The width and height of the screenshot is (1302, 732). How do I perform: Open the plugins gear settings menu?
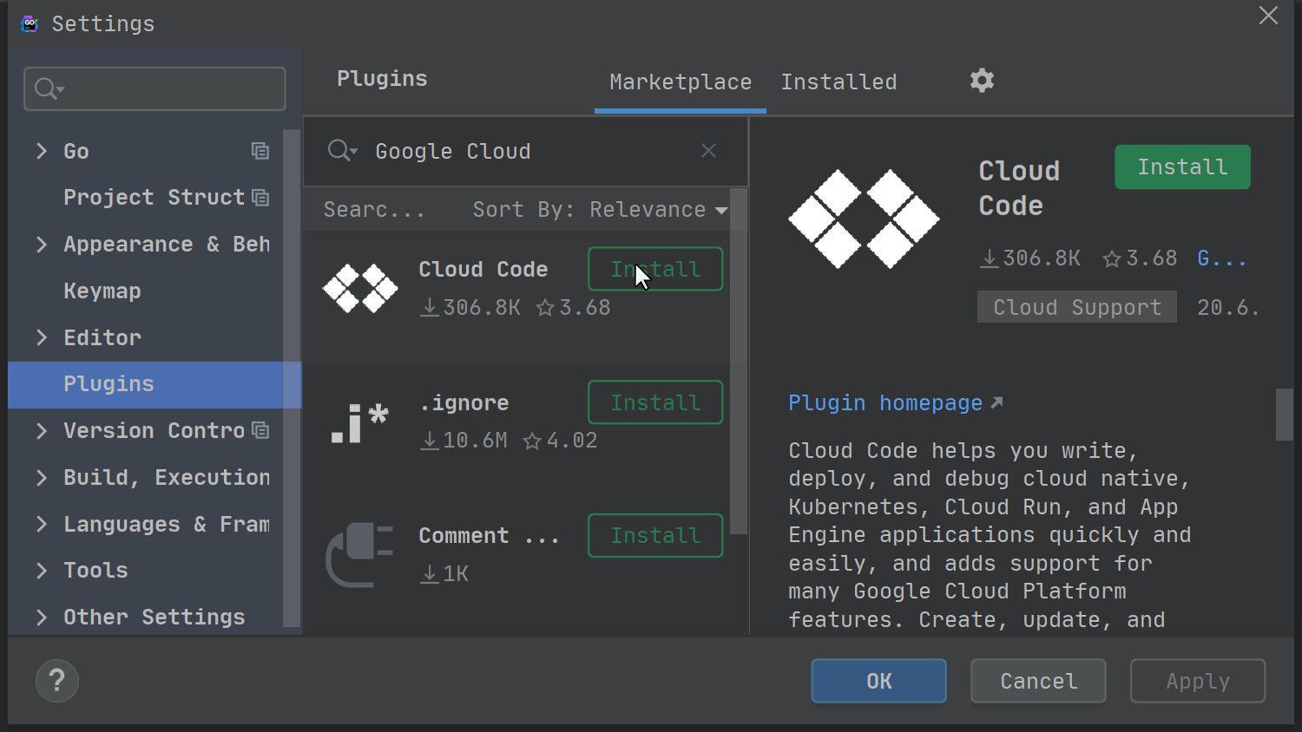[x=982, y=81]
